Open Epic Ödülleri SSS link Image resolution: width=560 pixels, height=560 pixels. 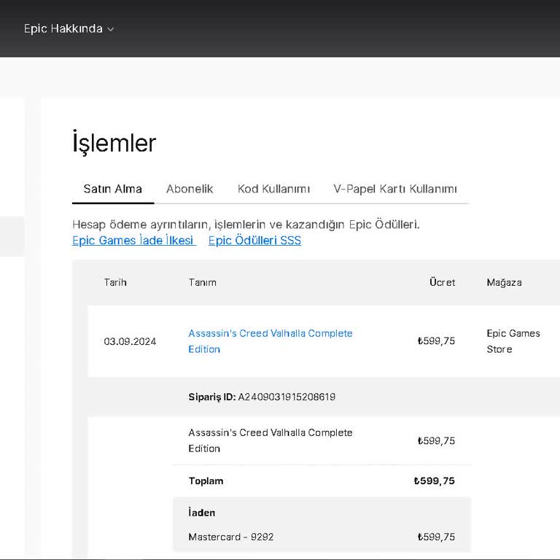(x=254, y=241)
